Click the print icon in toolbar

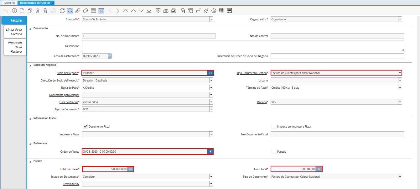(x=174, y=11)
